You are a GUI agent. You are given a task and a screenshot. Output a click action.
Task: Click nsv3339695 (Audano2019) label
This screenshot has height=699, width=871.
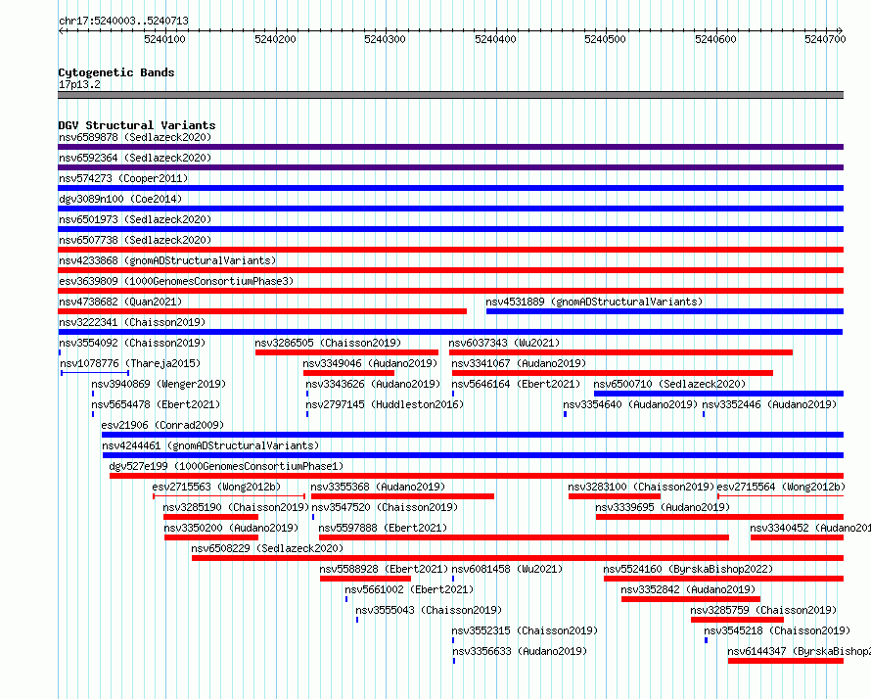point(663,507)
